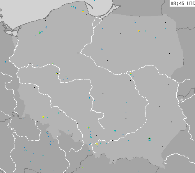195x173 pixels.
Task: Click the Lublin city dot in the southeast
Action: (x=159, y=107)
